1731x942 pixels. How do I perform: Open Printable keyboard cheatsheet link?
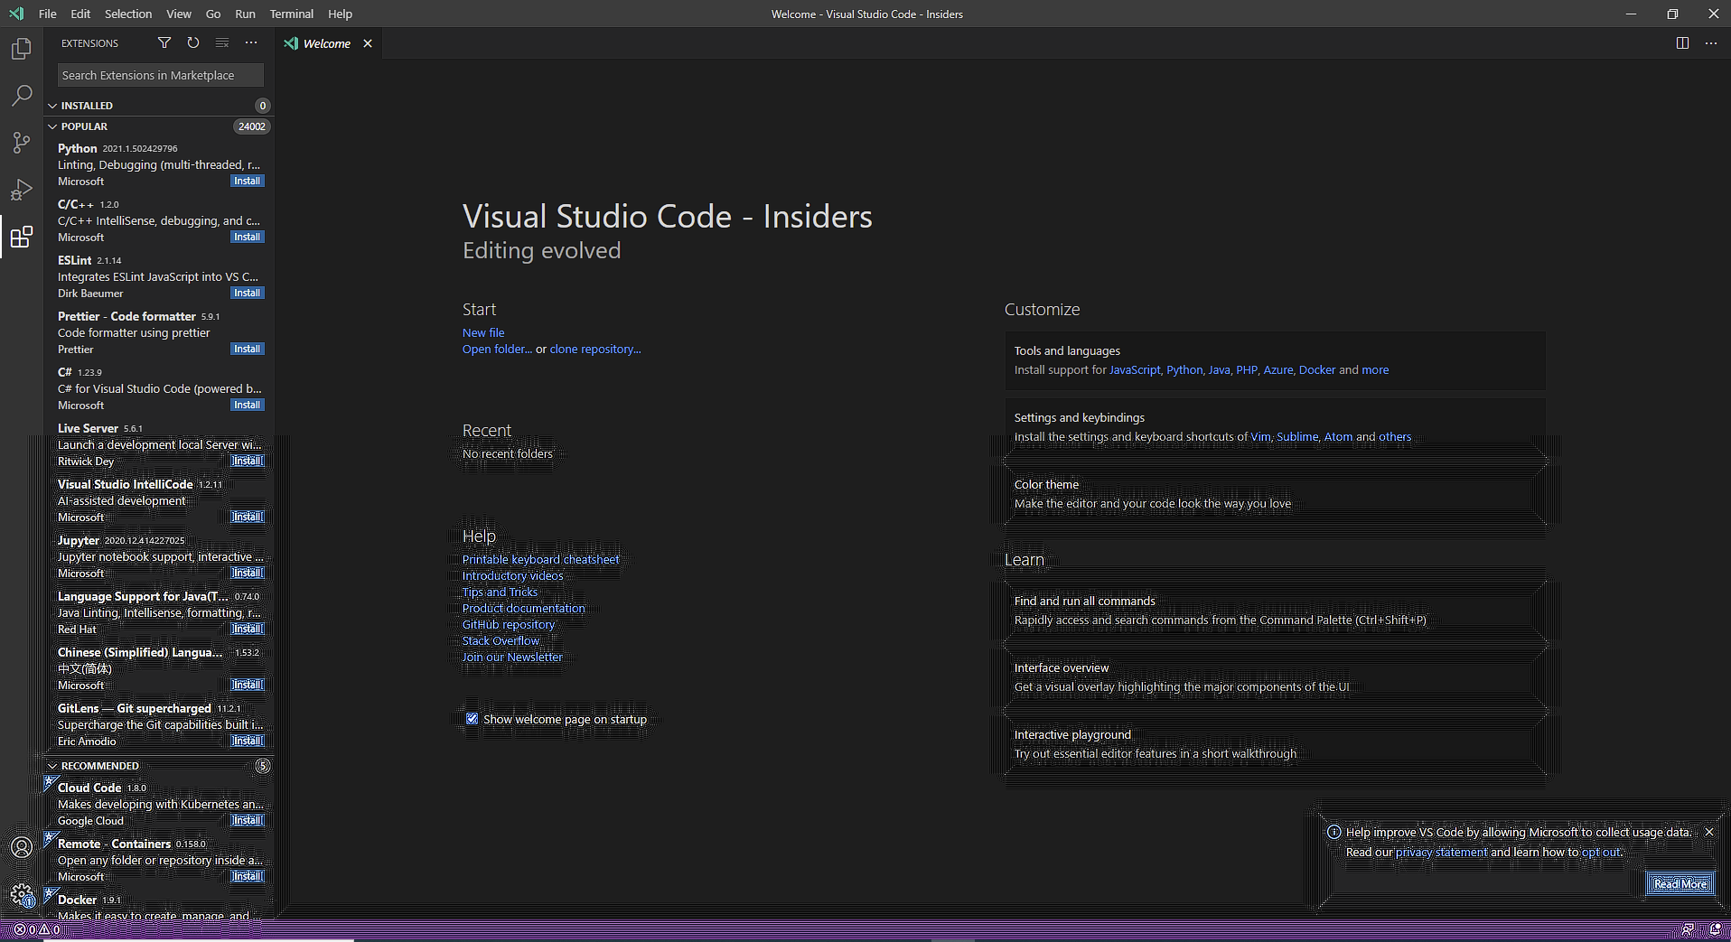pyautogui.click(x=541, y=559)
